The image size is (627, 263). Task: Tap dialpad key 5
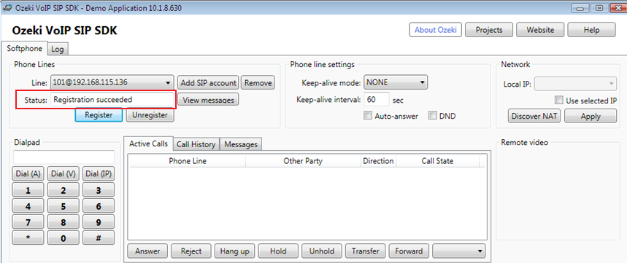(64, 206)
